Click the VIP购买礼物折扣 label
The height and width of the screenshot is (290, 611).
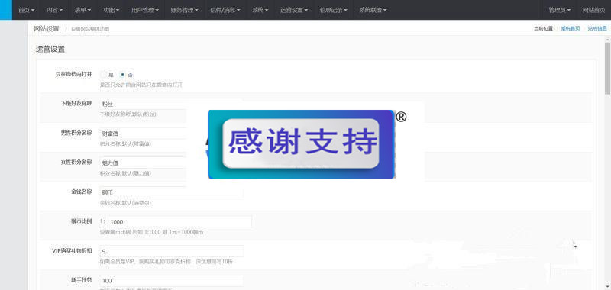coord(72,250)
